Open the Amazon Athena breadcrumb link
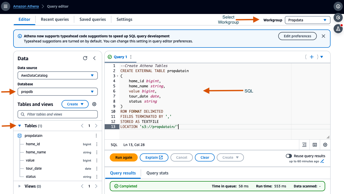 tap(26, 6)
